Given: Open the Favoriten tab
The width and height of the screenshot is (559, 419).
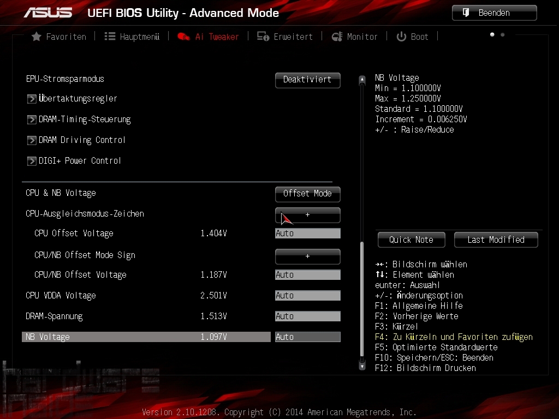Looking at the screenshot, I should [x=59, y=37].
